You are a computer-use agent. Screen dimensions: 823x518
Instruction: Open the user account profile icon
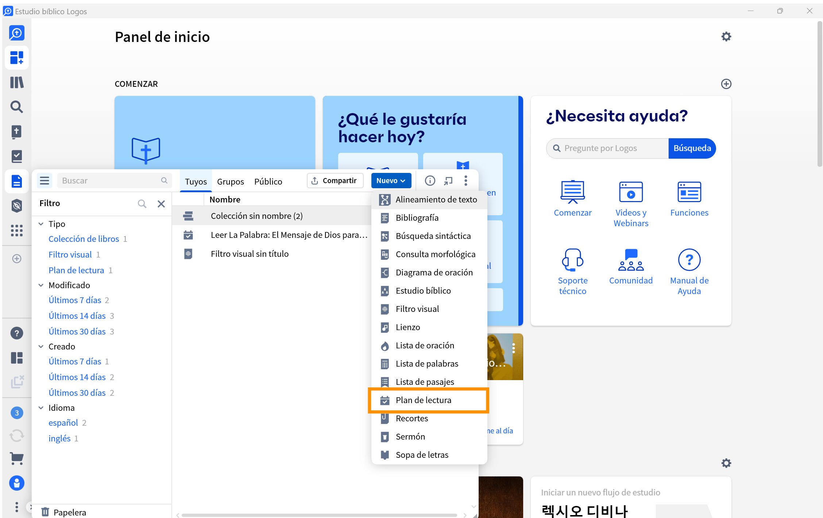[17, 483]
